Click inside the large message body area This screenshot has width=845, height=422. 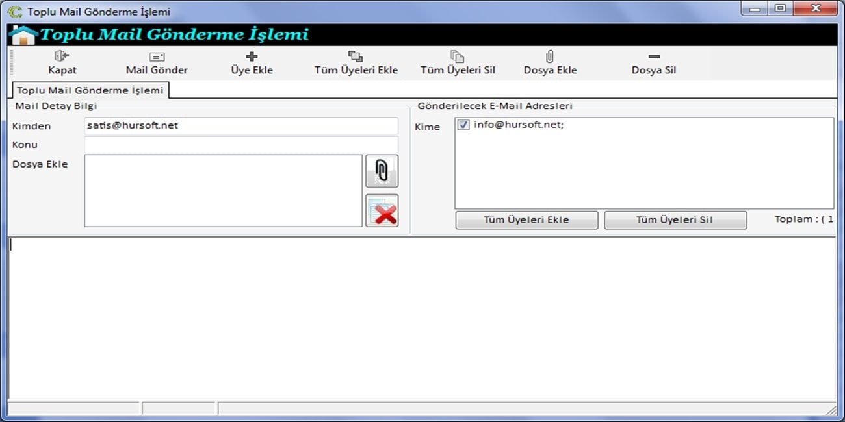422,318
